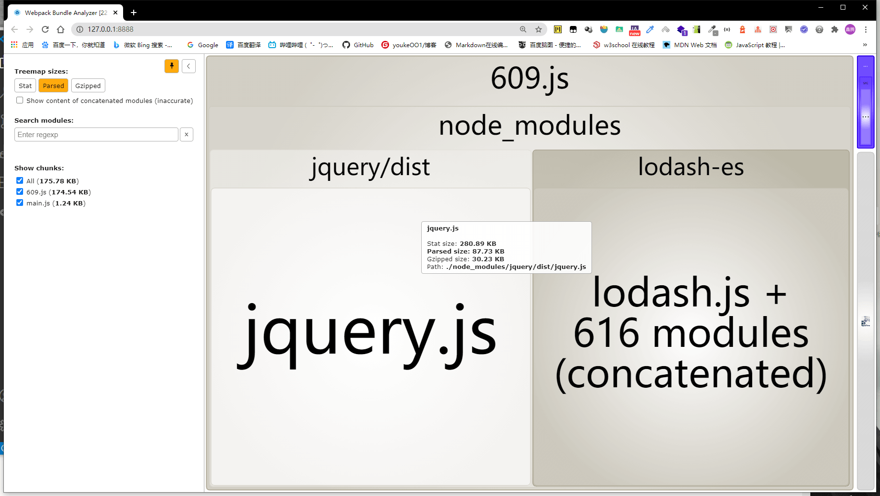
Task: Uncheck the All chunks checkbox
Action: (x=20, y=180)
